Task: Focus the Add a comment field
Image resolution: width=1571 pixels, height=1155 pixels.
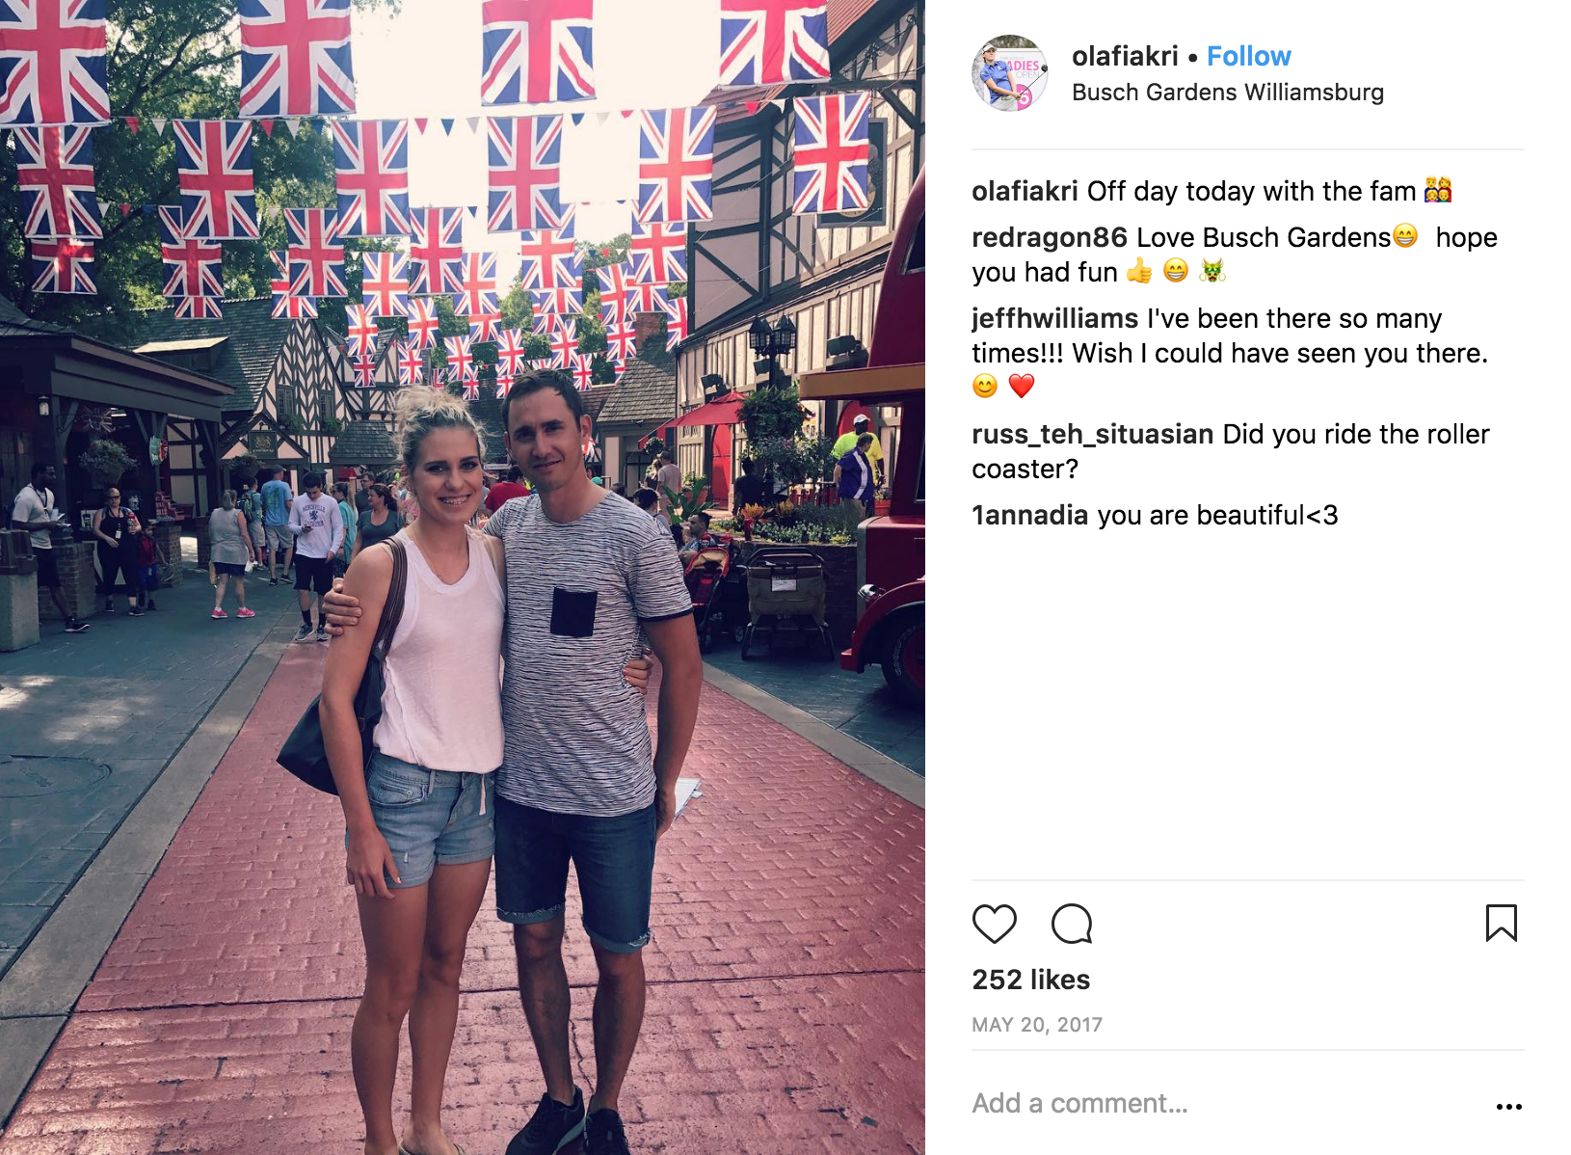Action: [x=1224, y=1103]
